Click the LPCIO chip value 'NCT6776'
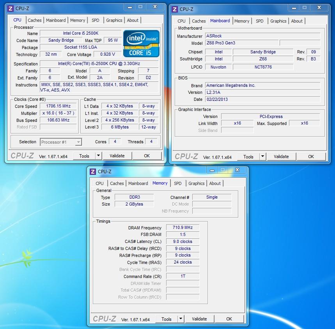 click(x=263, y=67)
